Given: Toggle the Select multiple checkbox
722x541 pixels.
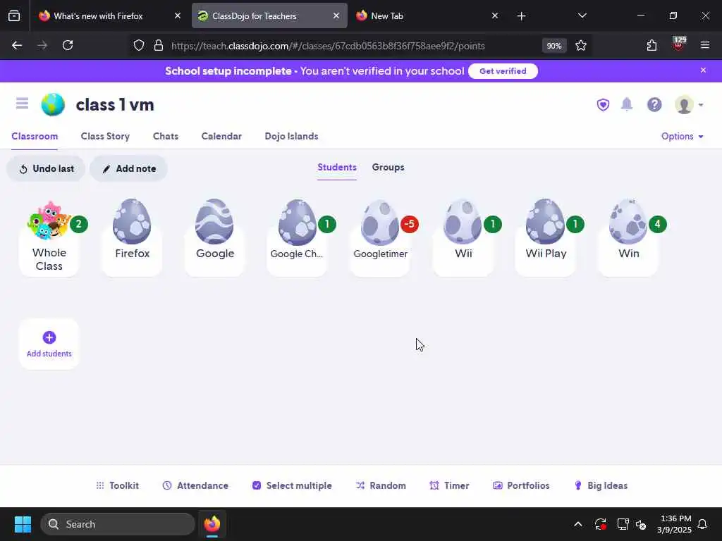Looking at the screenshot, I should coord(292,486).
